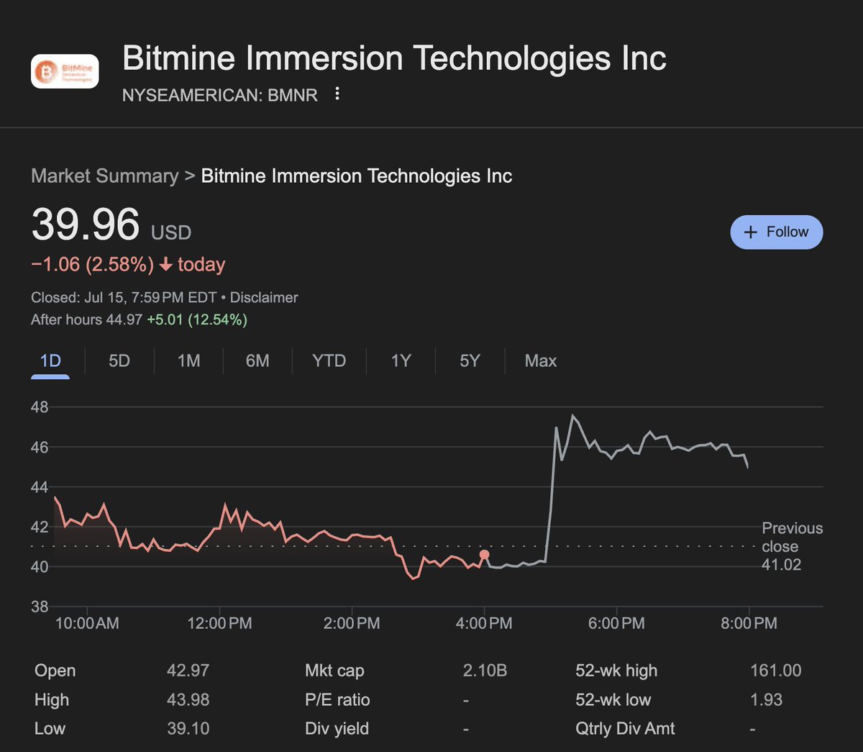863x752 pixels.
Task: Navigate to the Market Summary breadcrumb
Action: point(104,175)
